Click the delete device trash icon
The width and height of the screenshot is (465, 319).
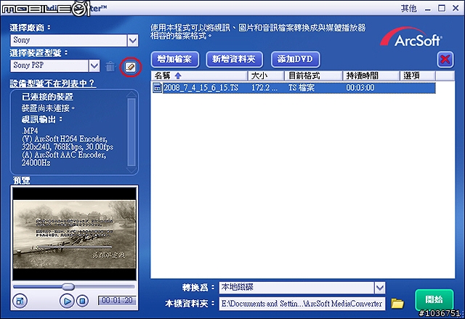[110, 66]
